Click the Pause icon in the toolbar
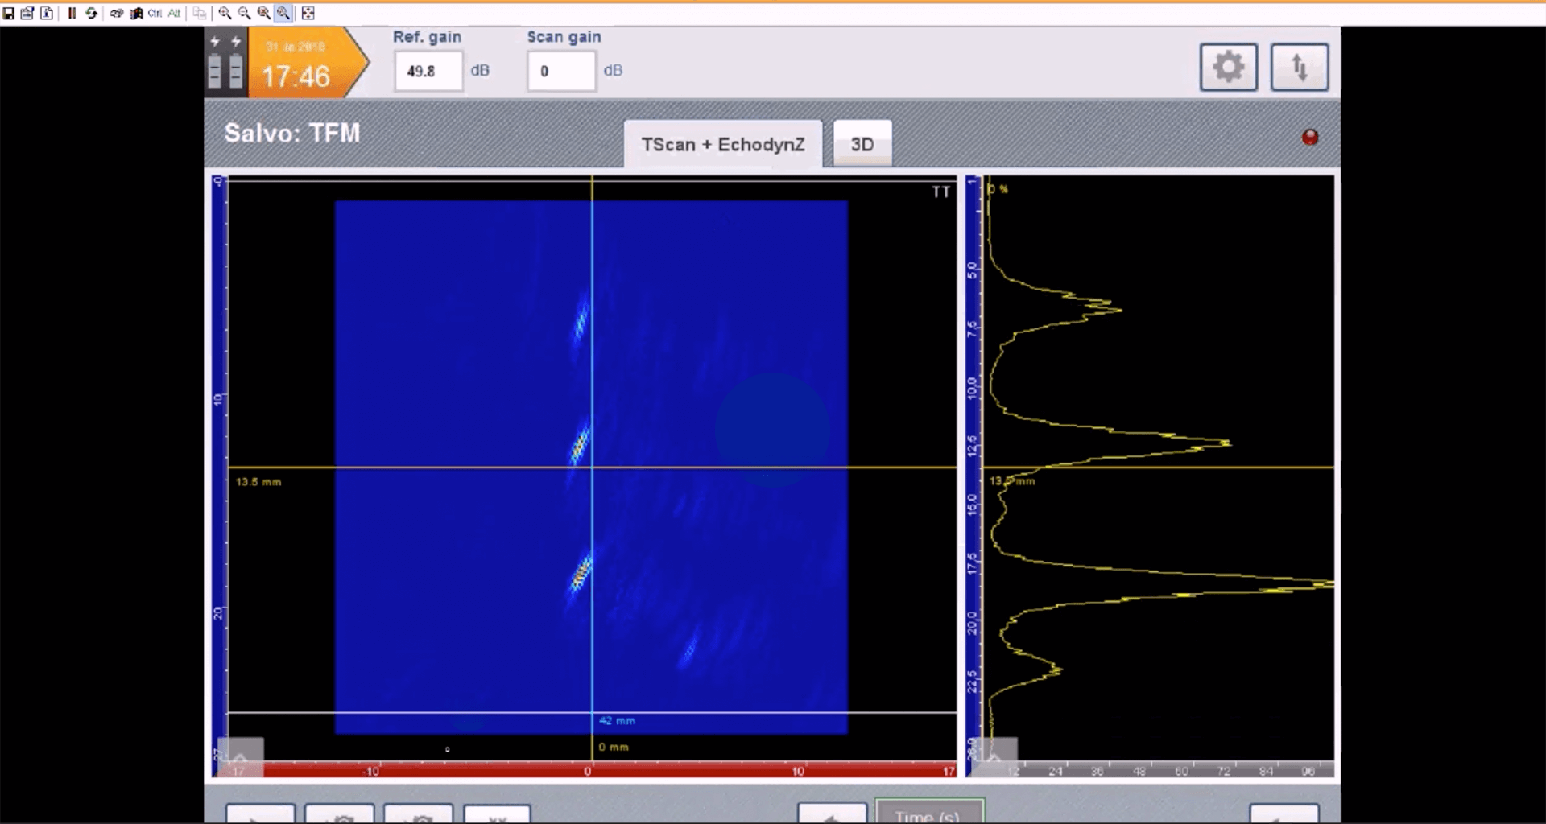1546x824 pixels. click(72, 14)
